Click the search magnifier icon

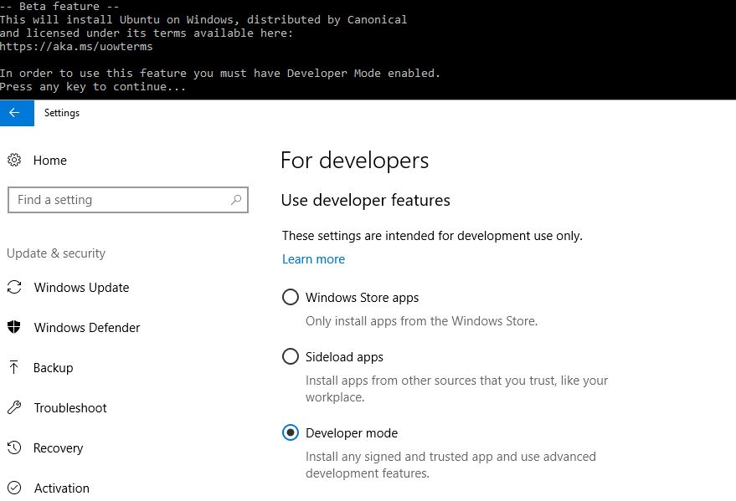[x=236, y=200]
